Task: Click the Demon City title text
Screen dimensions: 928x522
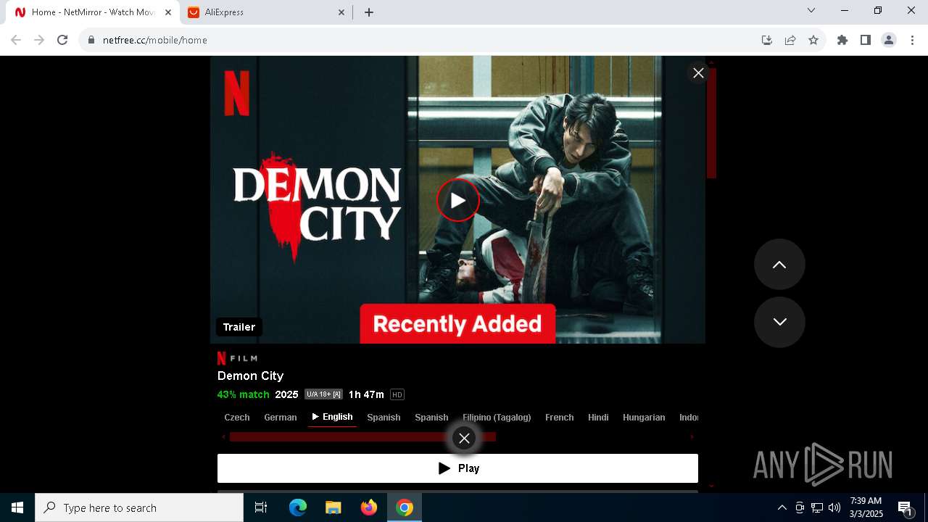Action: [250, 376]
